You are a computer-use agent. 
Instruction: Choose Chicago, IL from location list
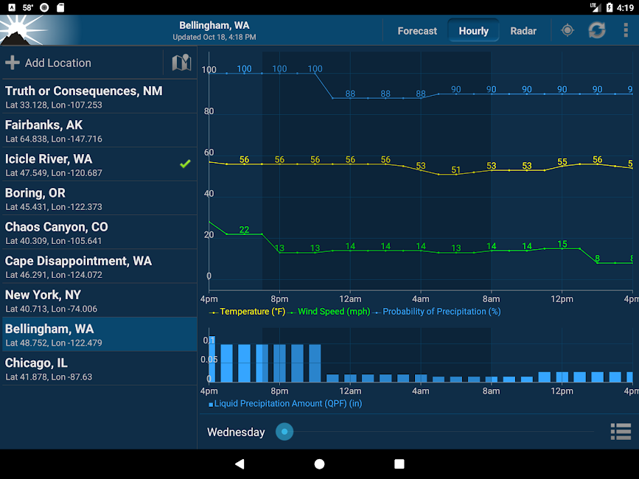tap(99, 368)
